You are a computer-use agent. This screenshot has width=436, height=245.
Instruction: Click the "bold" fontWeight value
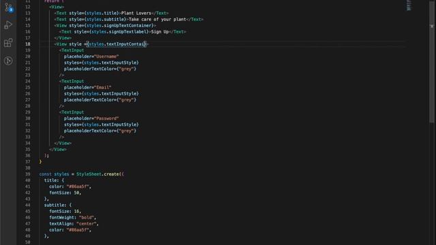pyautogui.click(x=87, y=218)
